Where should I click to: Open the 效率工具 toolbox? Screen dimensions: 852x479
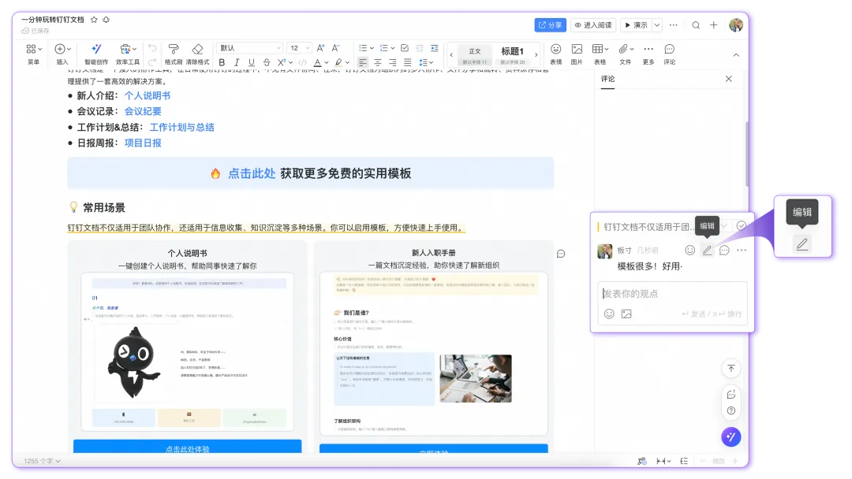pos(128,54)
